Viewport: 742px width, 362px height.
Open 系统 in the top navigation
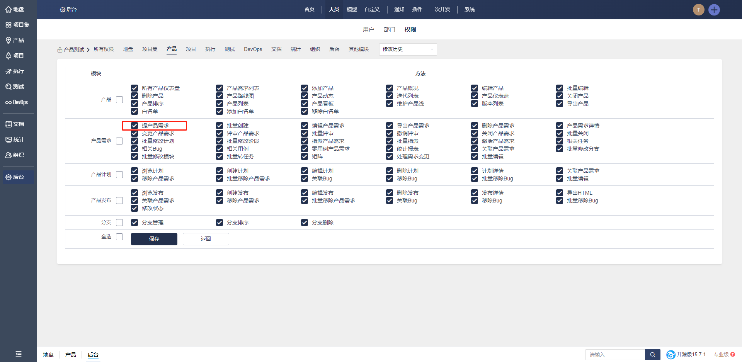470,10
